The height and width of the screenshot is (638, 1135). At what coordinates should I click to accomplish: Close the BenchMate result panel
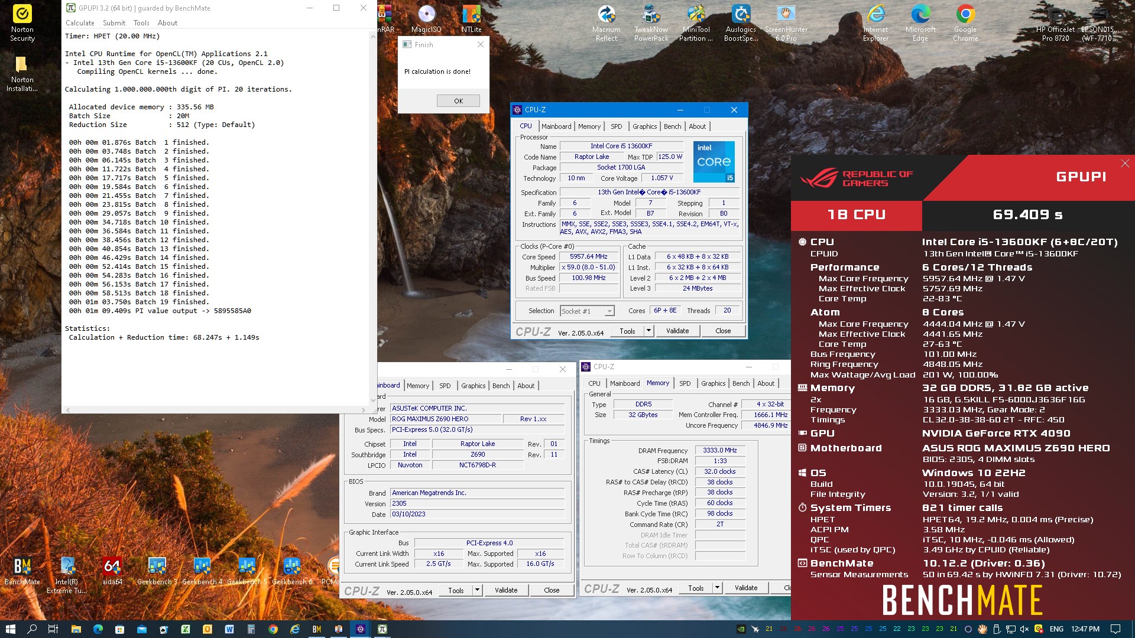coord(1125,164)
